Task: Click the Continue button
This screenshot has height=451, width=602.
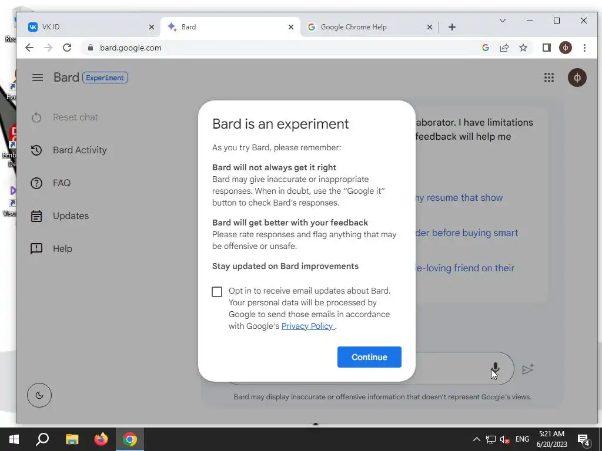Action: click(x=369, y=357)
